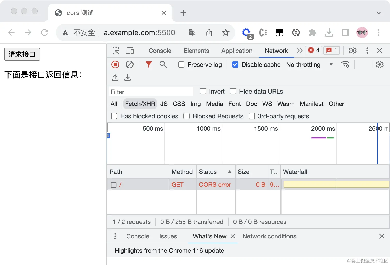Screen dimensions: 390x265
Task: Toggle the device toolbar icon
Action: coord(130,51)
